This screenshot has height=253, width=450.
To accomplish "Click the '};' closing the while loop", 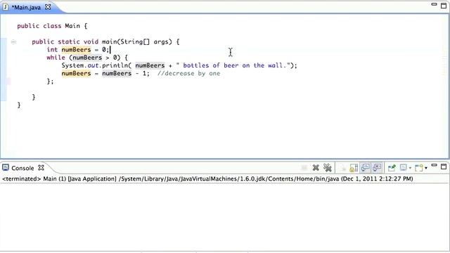I will pos(50,82).
